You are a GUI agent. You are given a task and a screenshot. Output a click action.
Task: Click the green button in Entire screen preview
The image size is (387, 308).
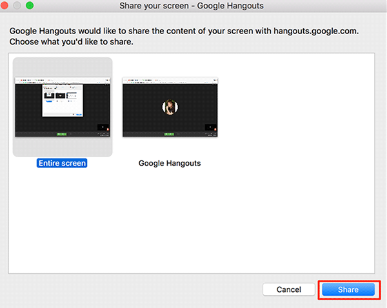pos(61,133)
